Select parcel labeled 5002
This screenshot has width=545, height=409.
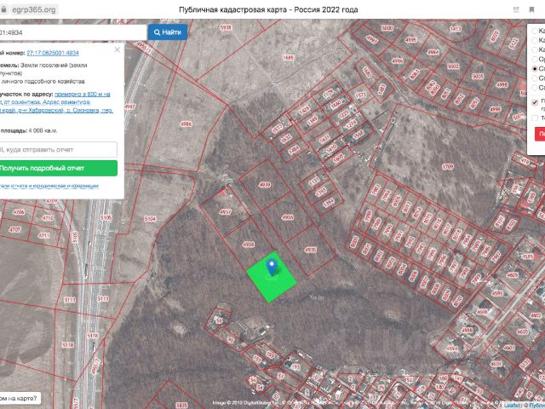click(453, 66)
